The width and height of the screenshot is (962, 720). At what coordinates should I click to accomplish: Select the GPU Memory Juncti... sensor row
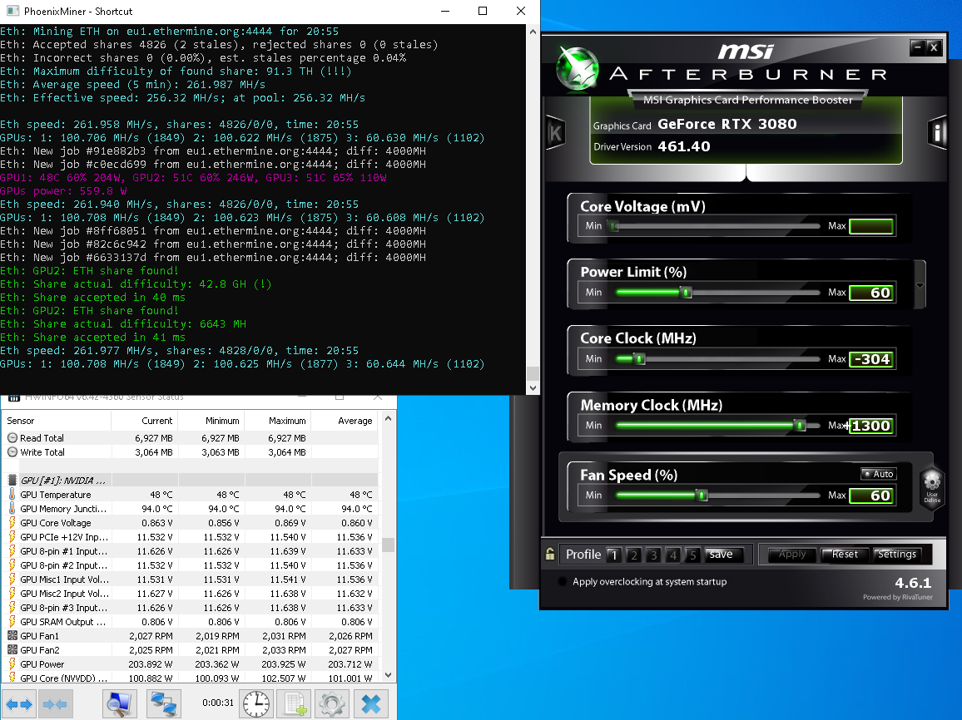pos(191,509)
